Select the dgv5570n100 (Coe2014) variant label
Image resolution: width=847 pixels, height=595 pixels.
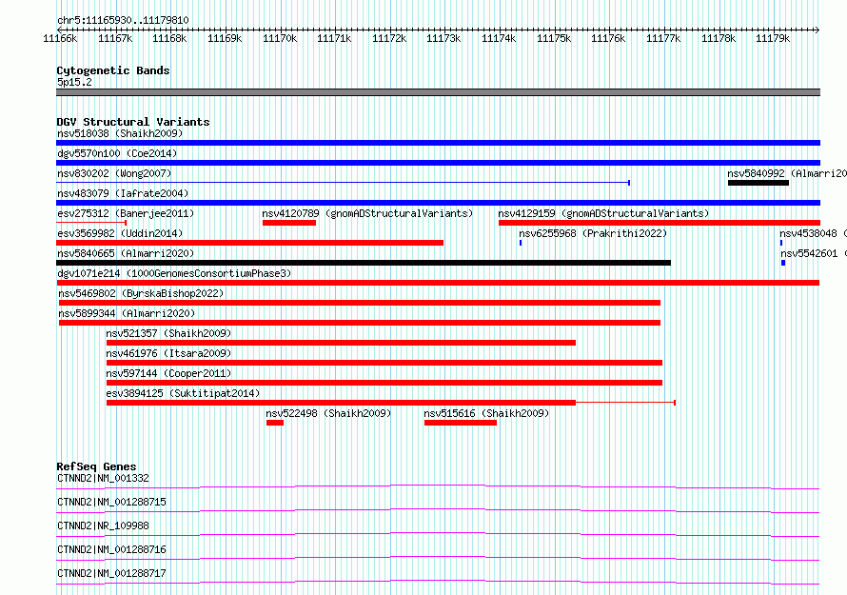[117, 153]
